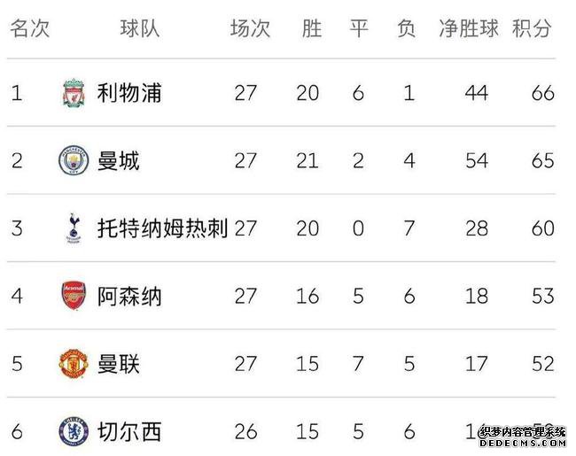Click the Manchester United crest
The width and height of the screenshot is (576, 456).
coord(74,364)
